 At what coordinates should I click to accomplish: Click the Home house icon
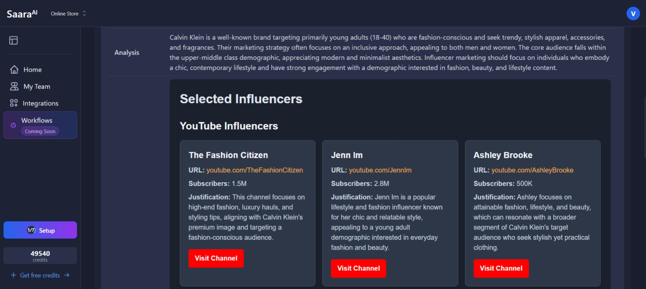coord(14,70)
